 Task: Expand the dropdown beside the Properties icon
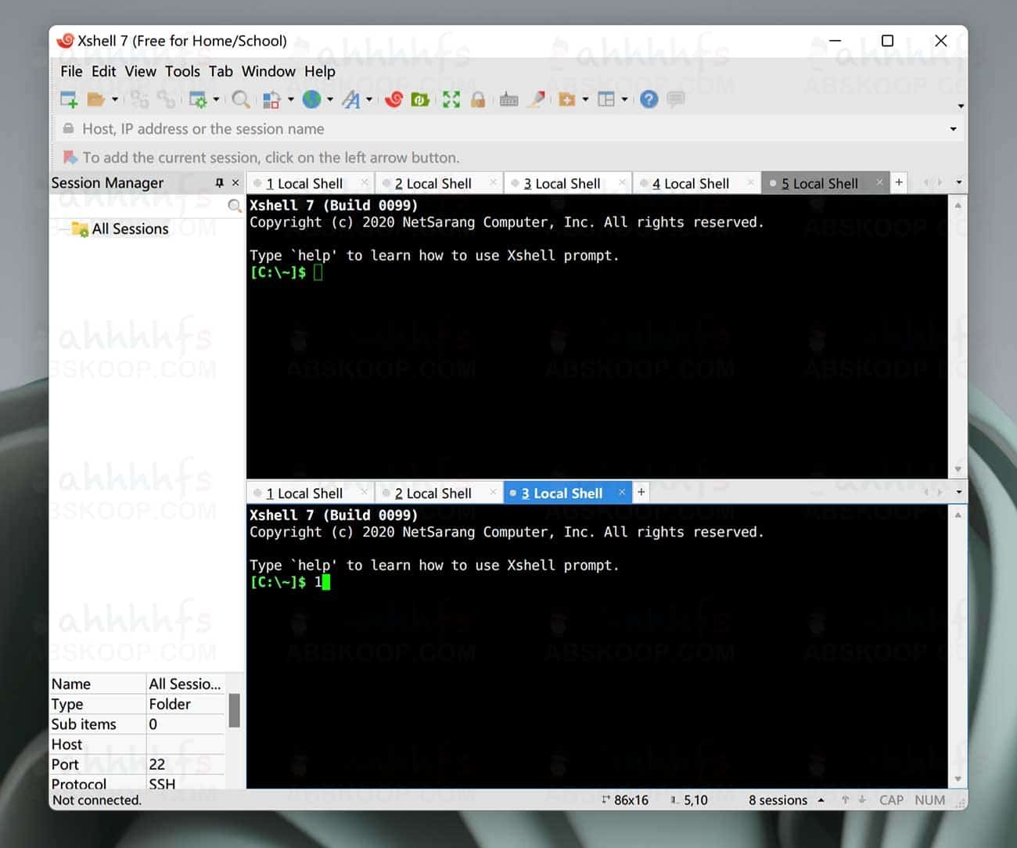pos(216,99)
